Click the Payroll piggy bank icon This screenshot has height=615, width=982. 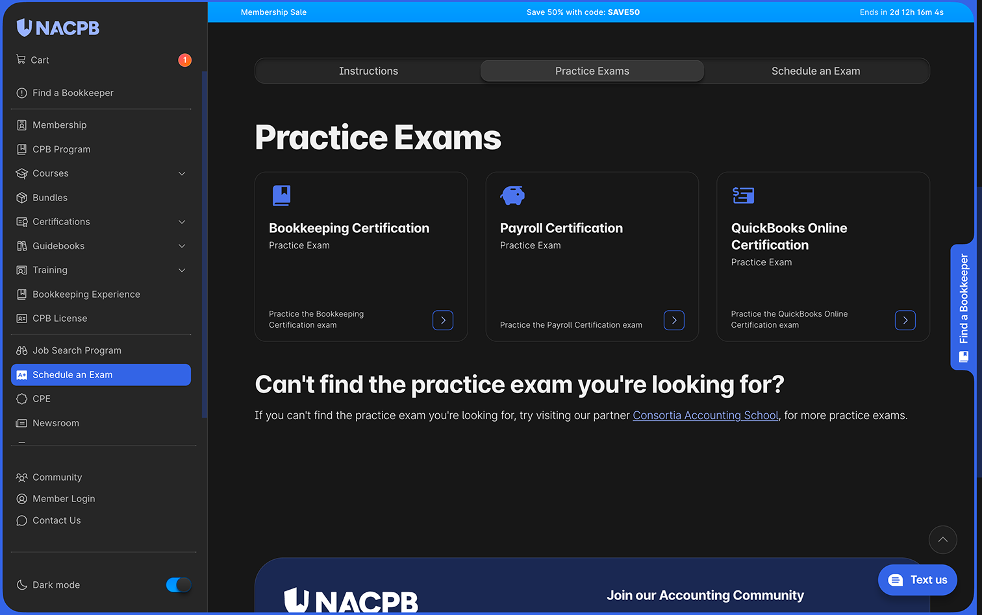pos(512,195)
